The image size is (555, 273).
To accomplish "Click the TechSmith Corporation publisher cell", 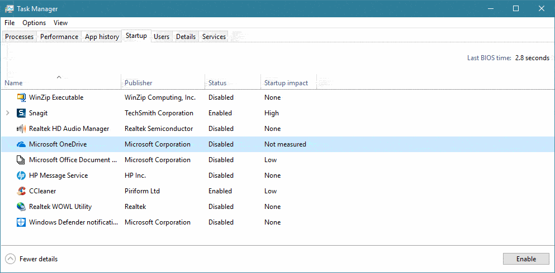I will (159, 113).
